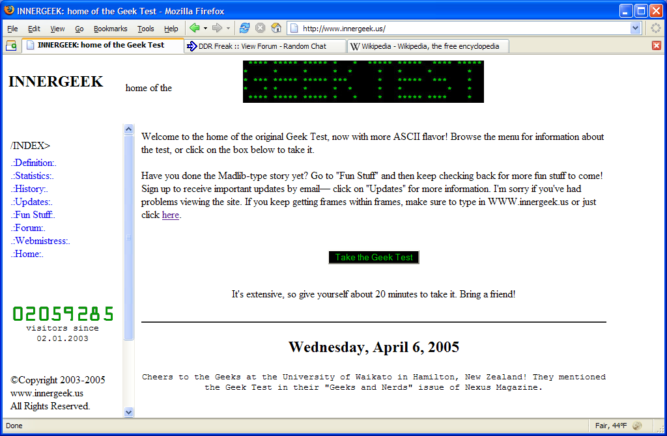Open the Webmistress link
The height and width of the screenshot is (436, 667).
[x=40, y=241]
